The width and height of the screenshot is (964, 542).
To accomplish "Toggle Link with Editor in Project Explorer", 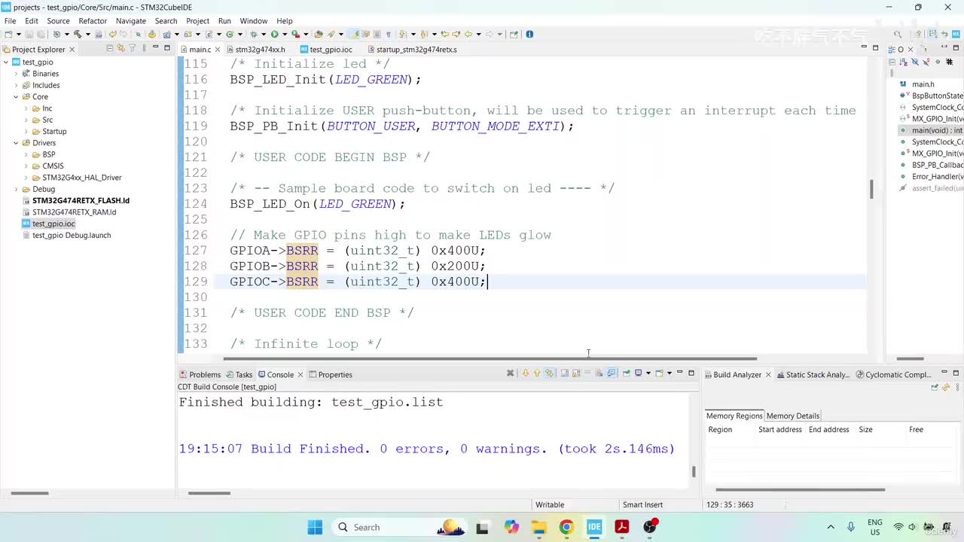I will (121, 48).
